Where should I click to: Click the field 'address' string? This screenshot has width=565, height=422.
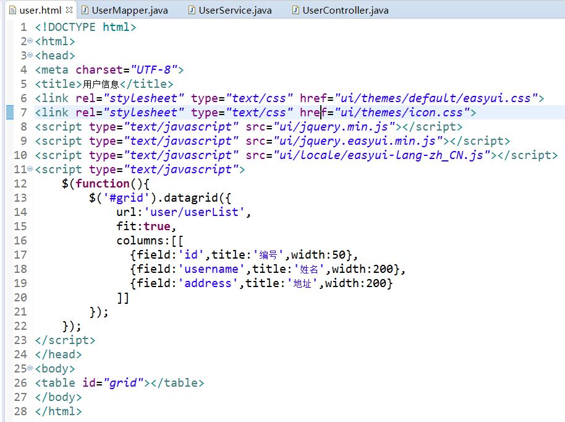point(208,283)
